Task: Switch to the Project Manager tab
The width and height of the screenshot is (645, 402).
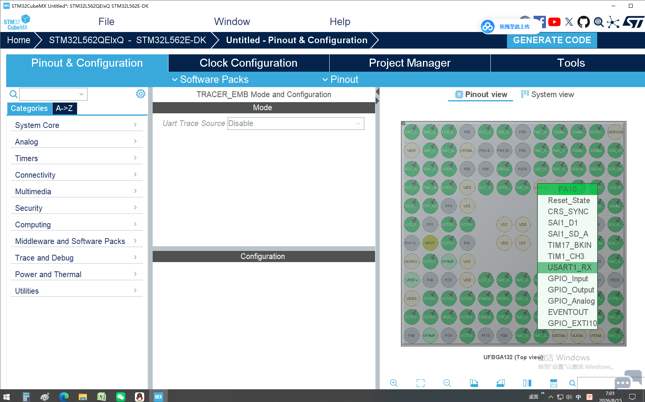Action: coord(410,63)
